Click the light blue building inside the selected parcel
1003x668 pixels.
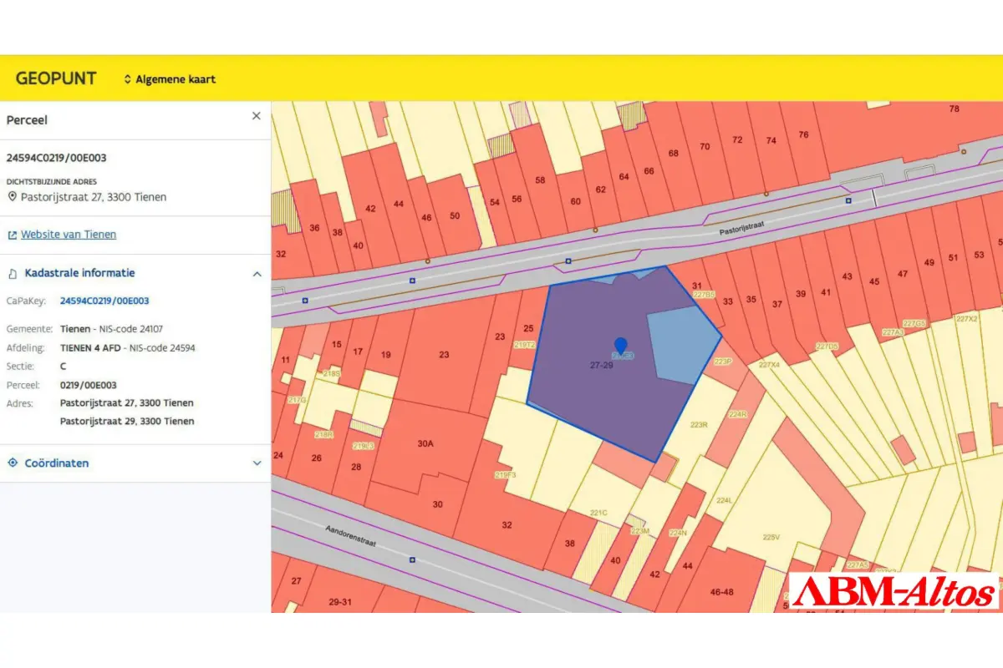pos(683,345)
